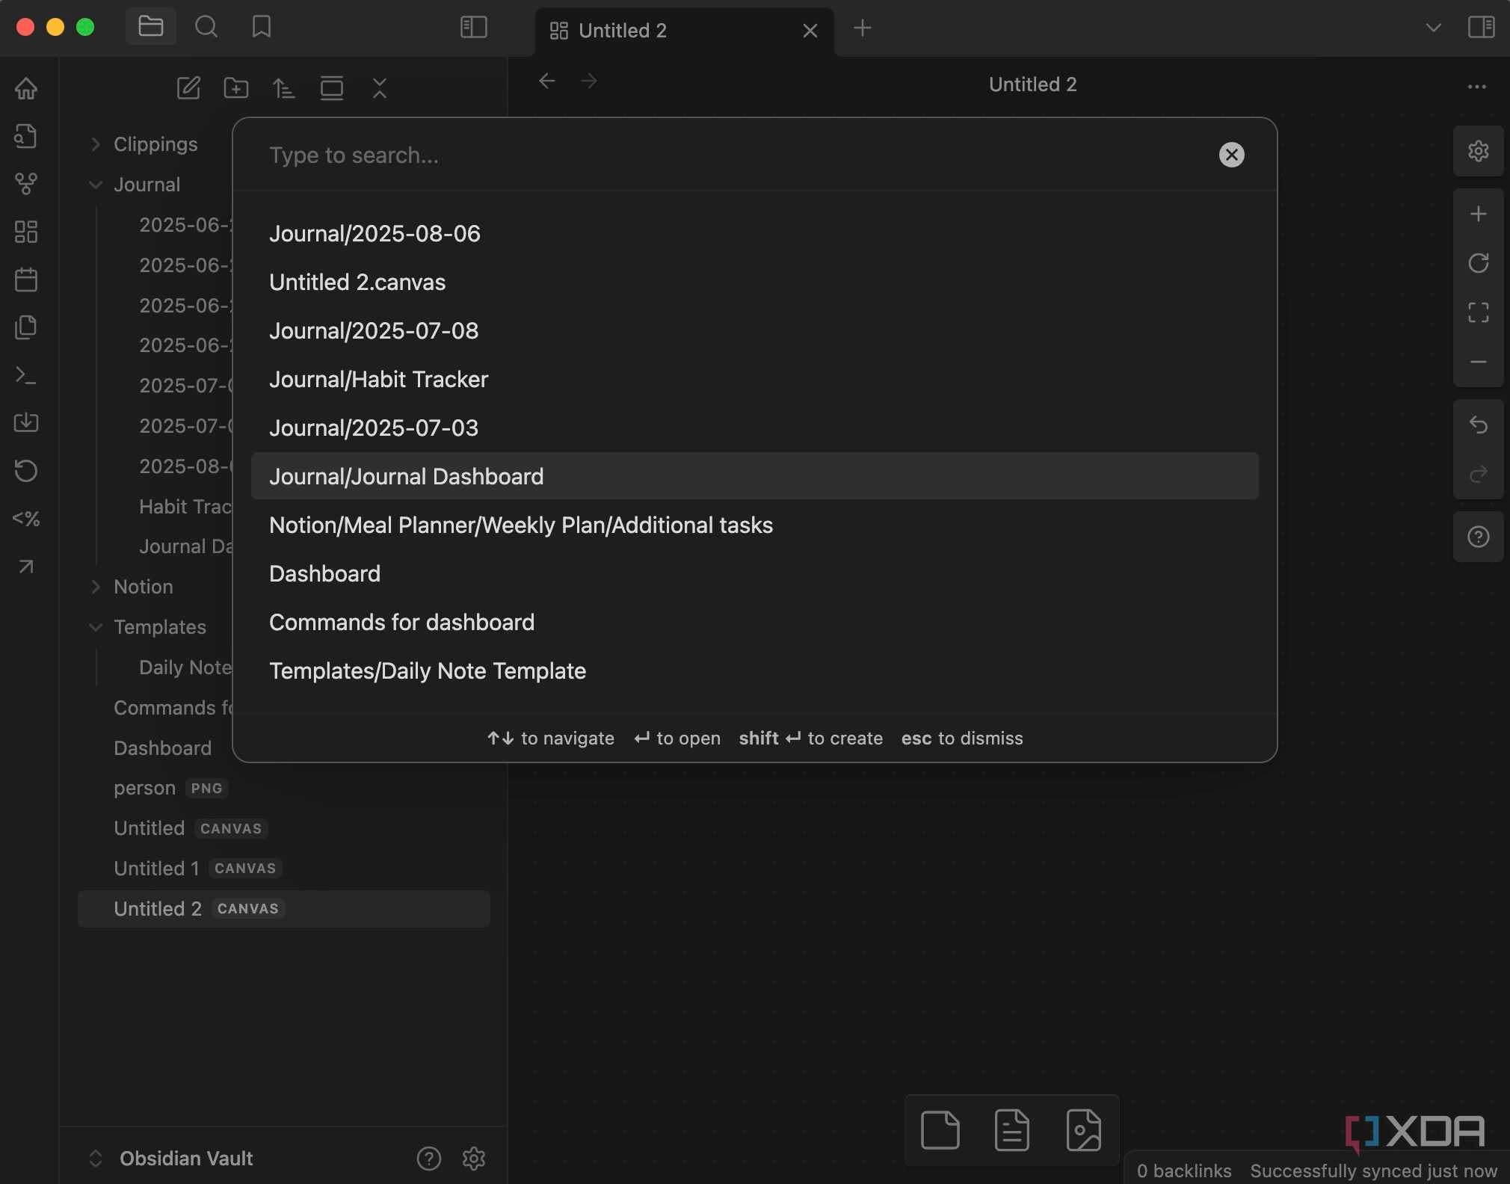Collapse all folders icon in explorer
Screen dimensions: 1510x1184
click(x=380, y=87)
